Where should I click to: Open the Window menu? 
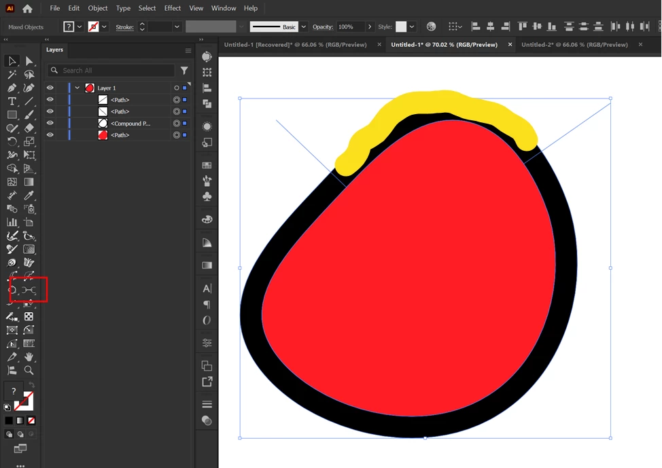tap(224, 8)
